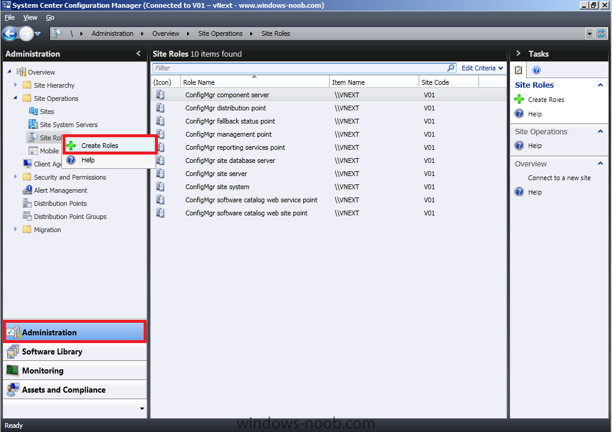Select the Sites node icon
The height and width of the screenshot is (432, 612).
[x=33, y=112]
